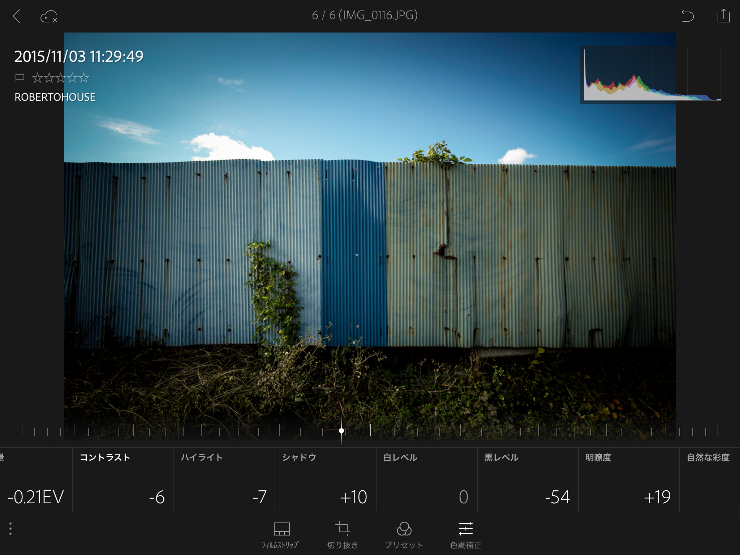Set rating with the first star
Screen dimensions: 740x555
[38, 78]
